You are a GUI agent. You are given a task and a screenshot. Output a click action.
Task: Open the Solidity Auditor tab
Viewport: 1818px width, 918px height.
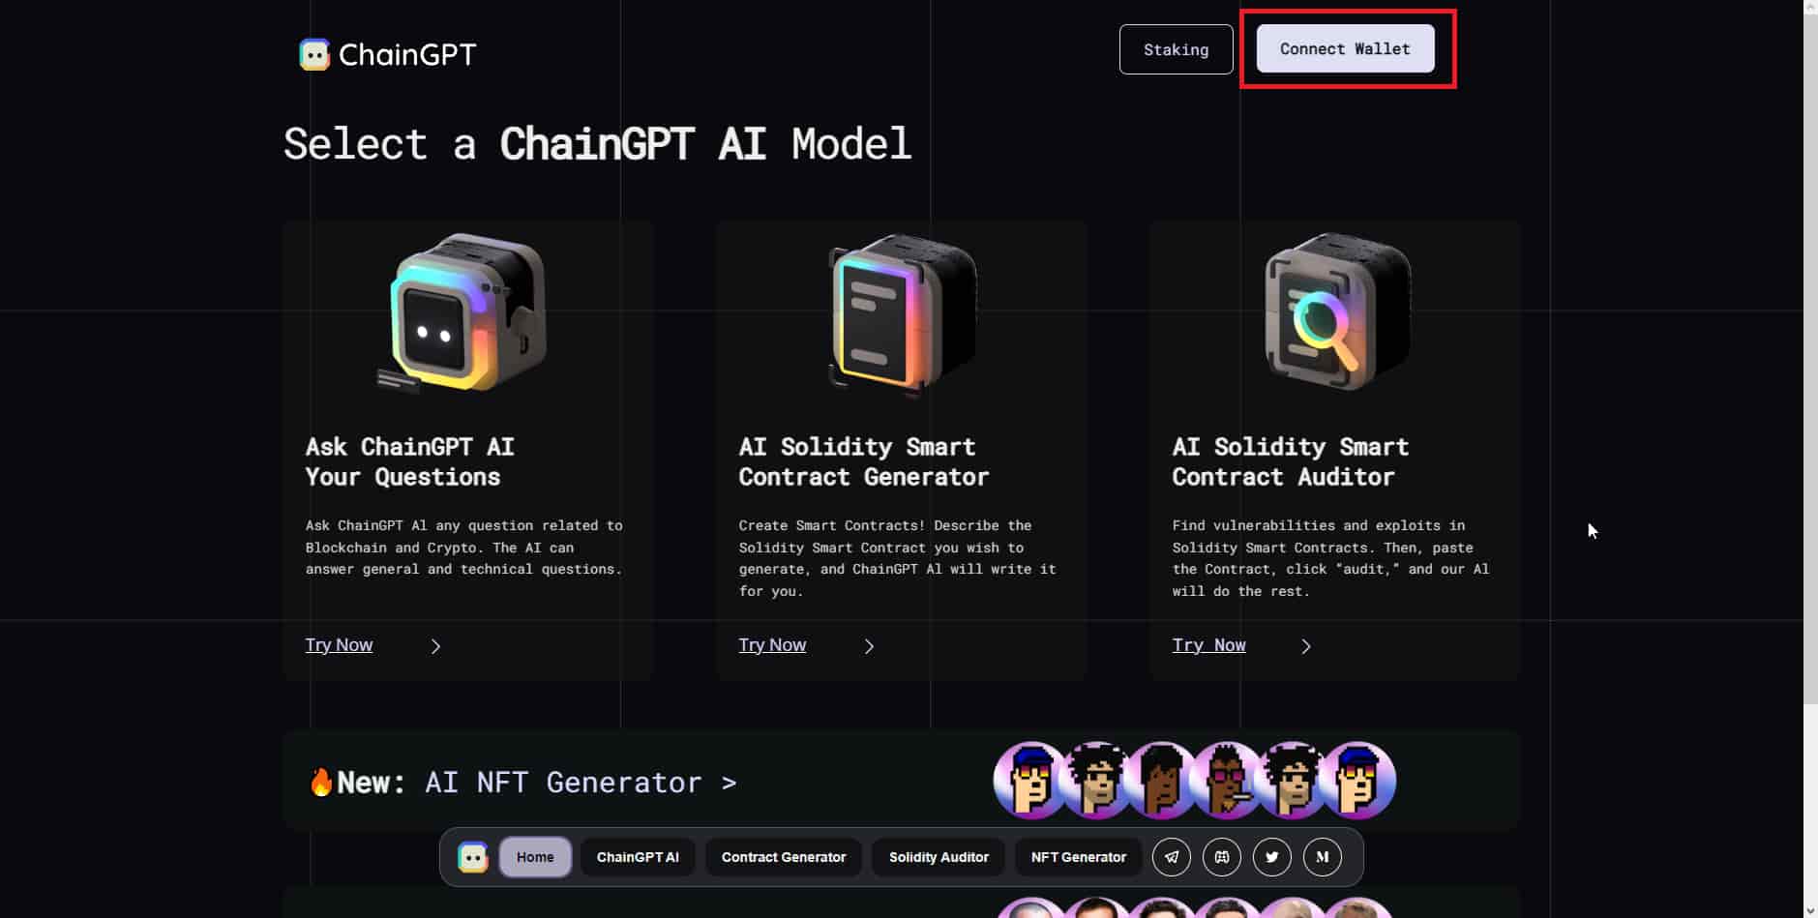[x=938, y=857]
